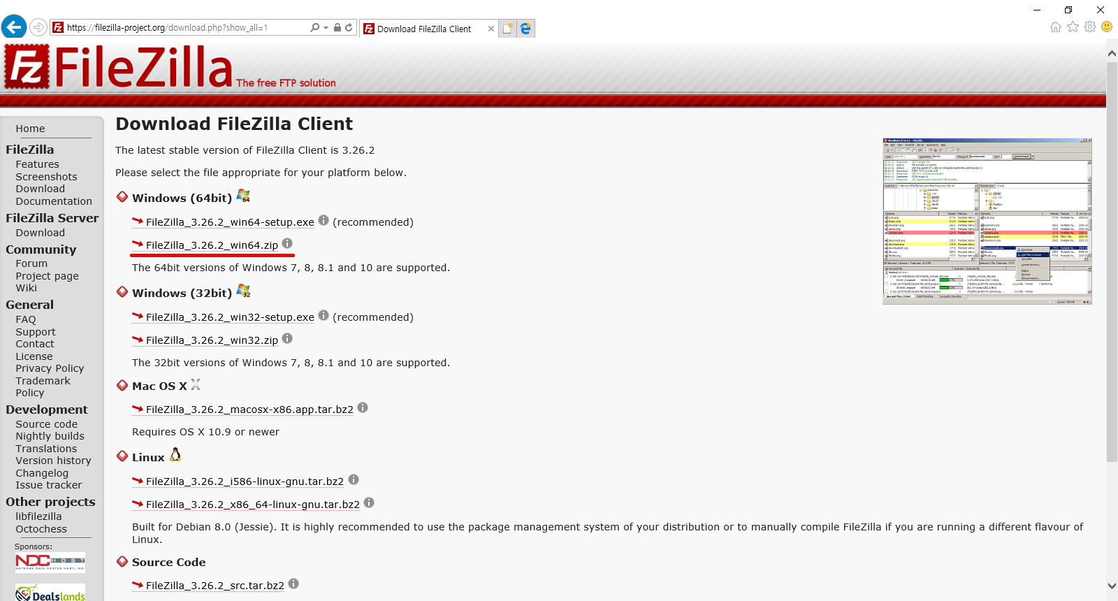Image resolution: width=1118 pixels, height=601 pixels.
Task: Open FAQ in the sidebar
Action: pyautogui.click(x=26, y=319)
